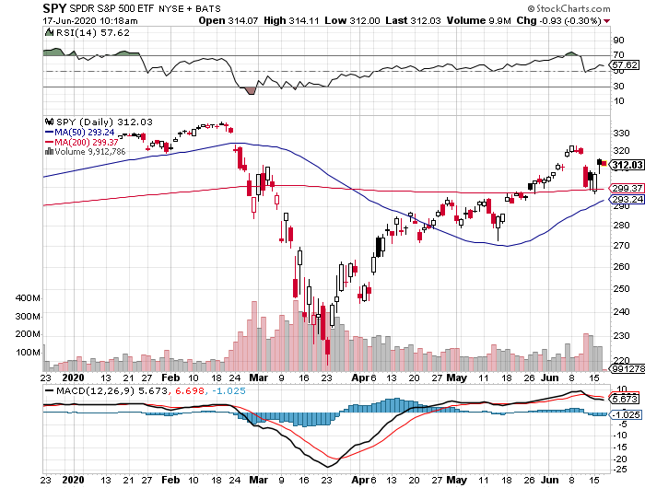Click the -25 label on MACD axis
This screenshot has width=645, height=488.
620,470
